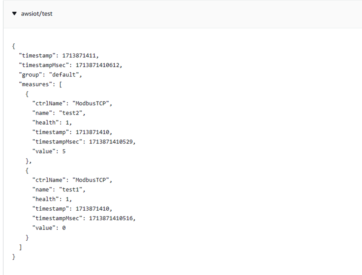The image size is (362, 275).
Task: Click the top-level timestamp value 1713871411
Action: click(x=80, y=56)
